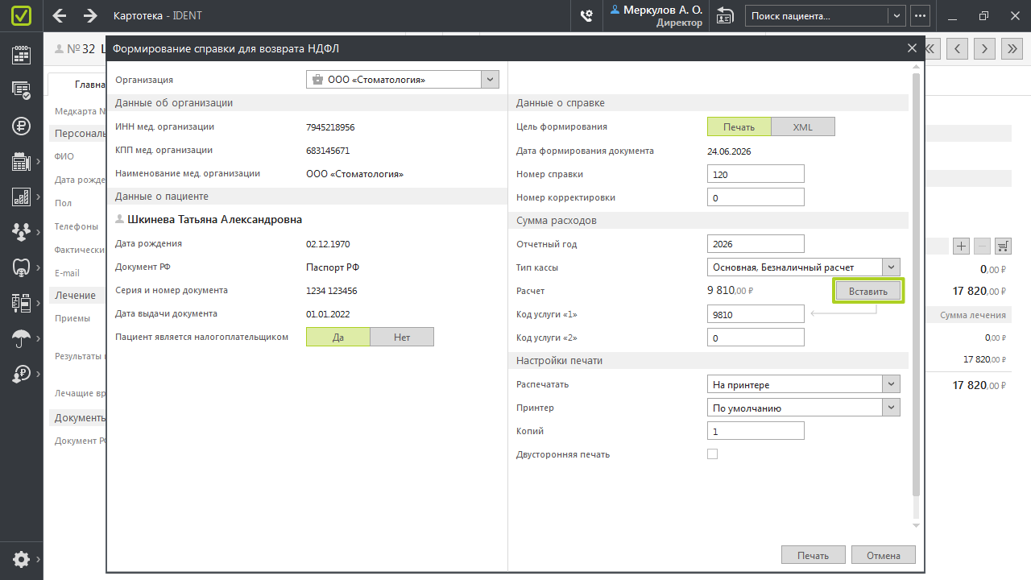Click the organization icon in the Организация field
1031x580 pixels.
(x=317, y=80)
